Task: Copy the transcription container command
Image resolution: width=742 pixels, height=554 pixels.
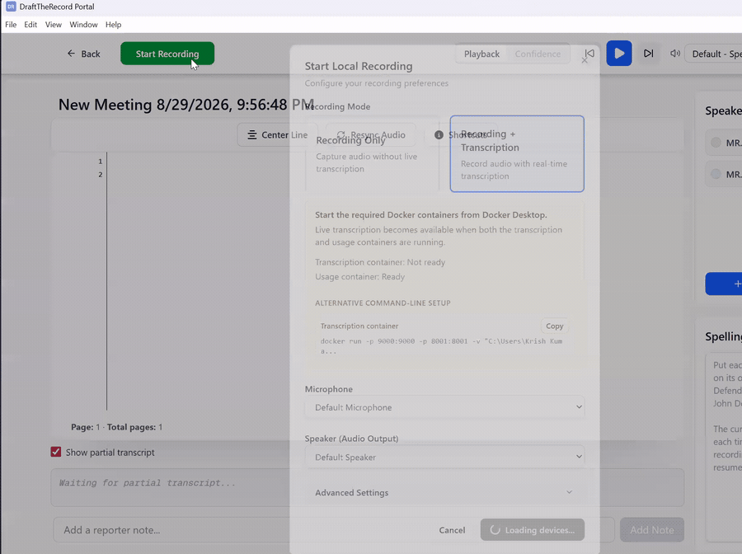Action: pyautogui.click(x=555, y=326)
